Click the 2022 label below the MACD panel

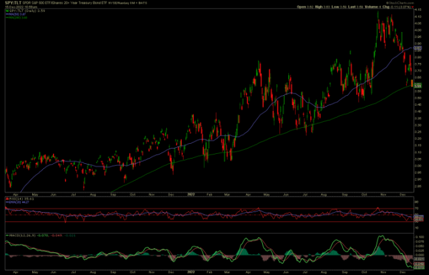click(x=192, y=272)
